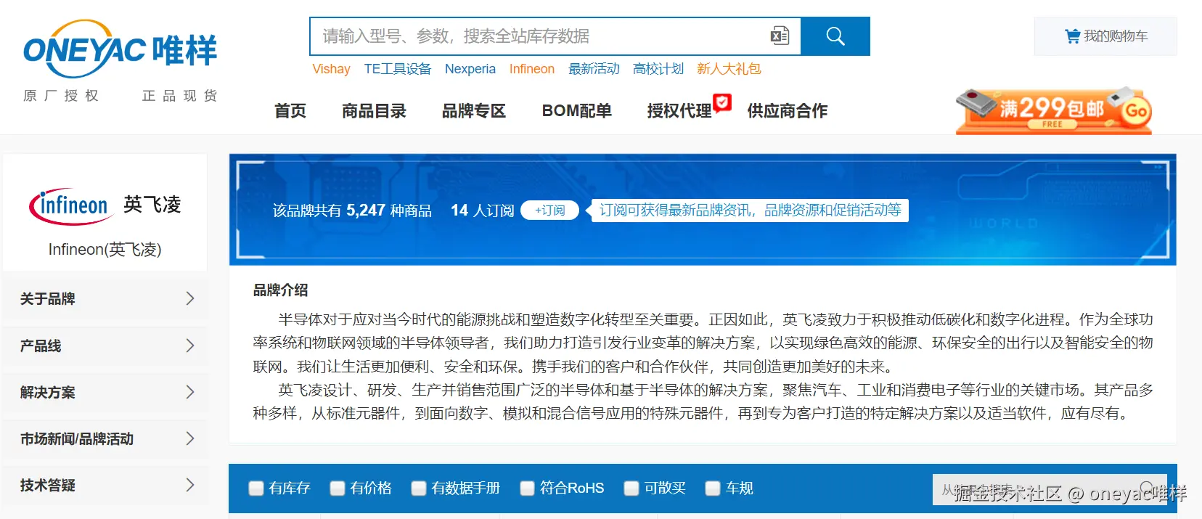
Task: Click the Excel BOM upload icon in search box
Action: coord(780,36)
